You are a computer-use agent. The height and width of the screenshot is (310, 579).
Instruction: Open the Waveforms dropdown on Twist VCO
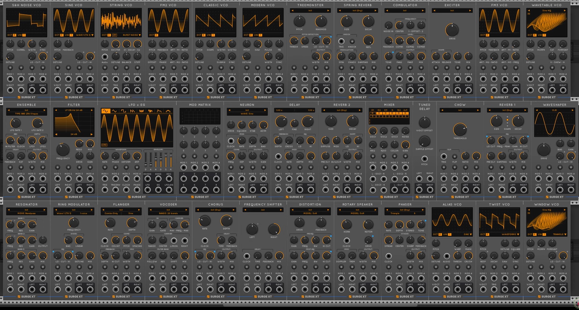(x=510, y=234)
